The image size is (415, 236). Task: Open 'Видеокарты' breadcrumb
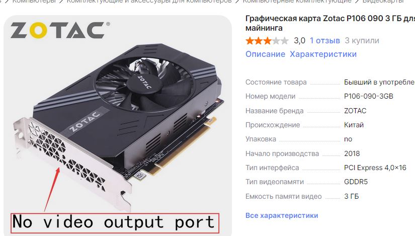tap(383, 2)
